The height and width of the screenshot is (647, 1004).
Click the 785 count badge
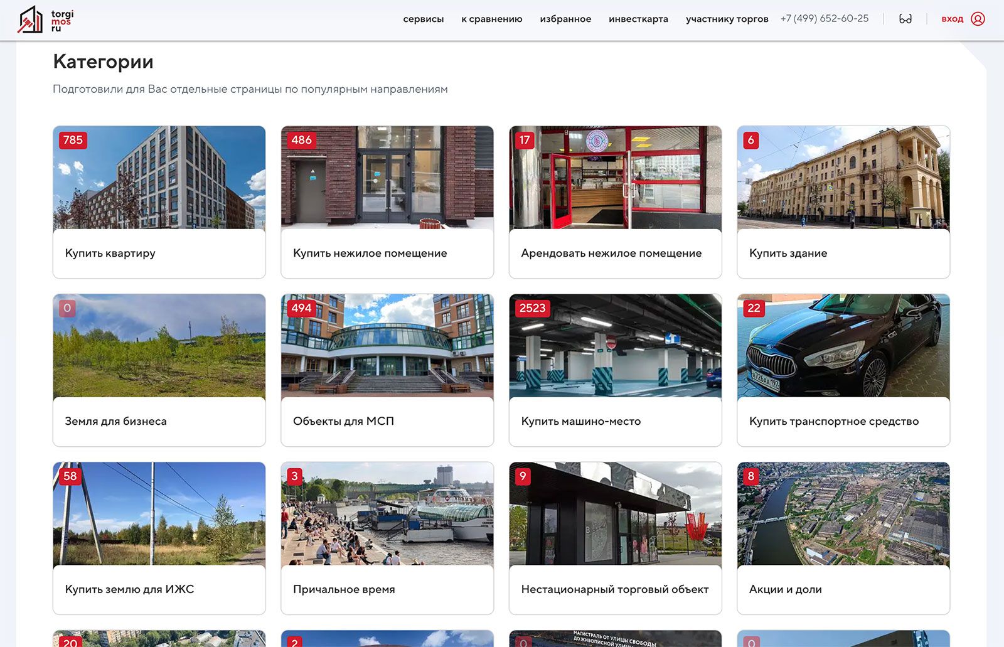73,140
